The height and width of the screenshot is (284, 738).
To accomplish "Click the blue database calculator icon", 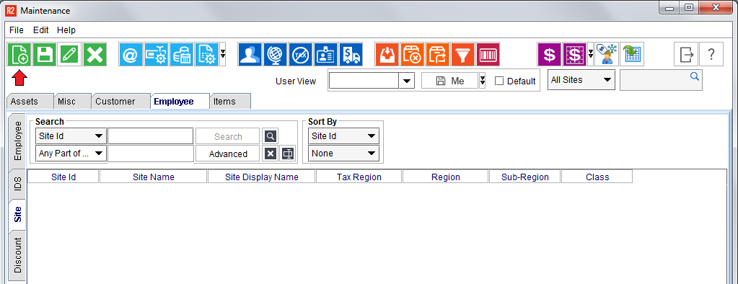I will [x=182, y=55].
